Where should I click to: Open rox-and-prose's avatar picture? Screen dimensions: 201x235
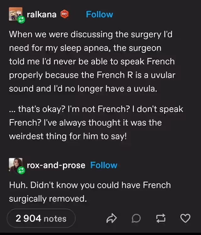(15, 164)
